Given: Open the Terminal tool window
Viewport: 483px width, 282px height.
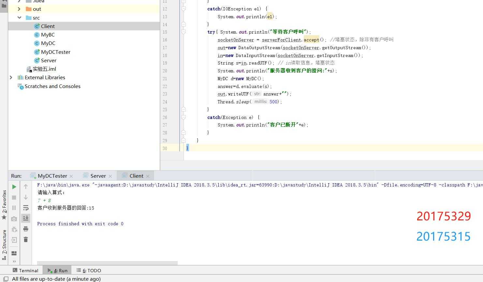Looking at the screenshot, I should coord(25,270).
